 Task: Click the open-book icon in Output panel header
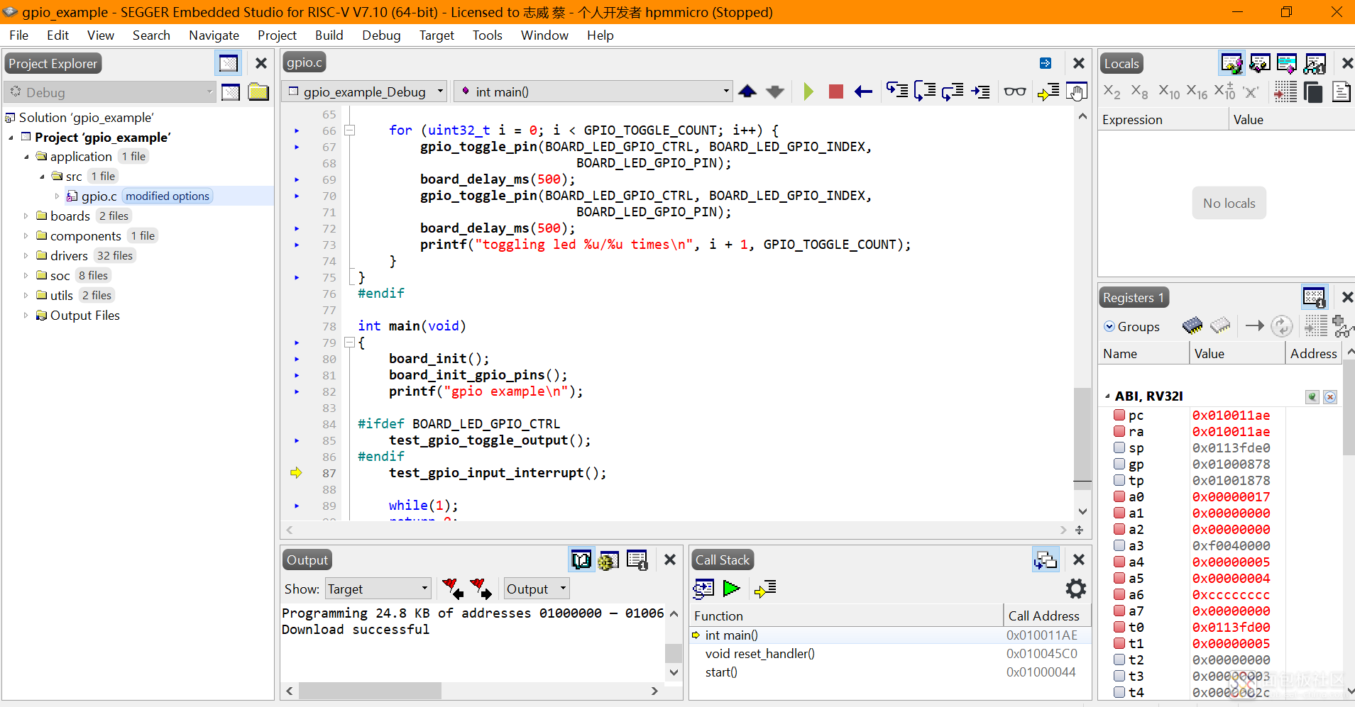click(x=581, y=560)
